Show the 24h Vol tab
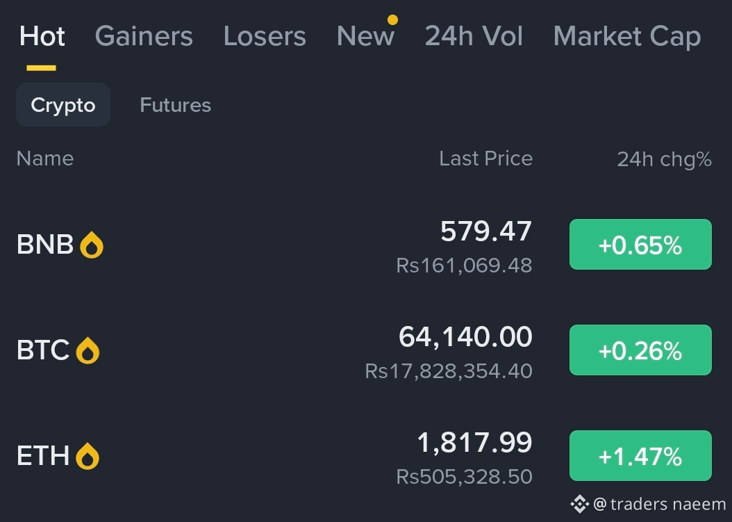732x522 pixels. click(474, 36)
